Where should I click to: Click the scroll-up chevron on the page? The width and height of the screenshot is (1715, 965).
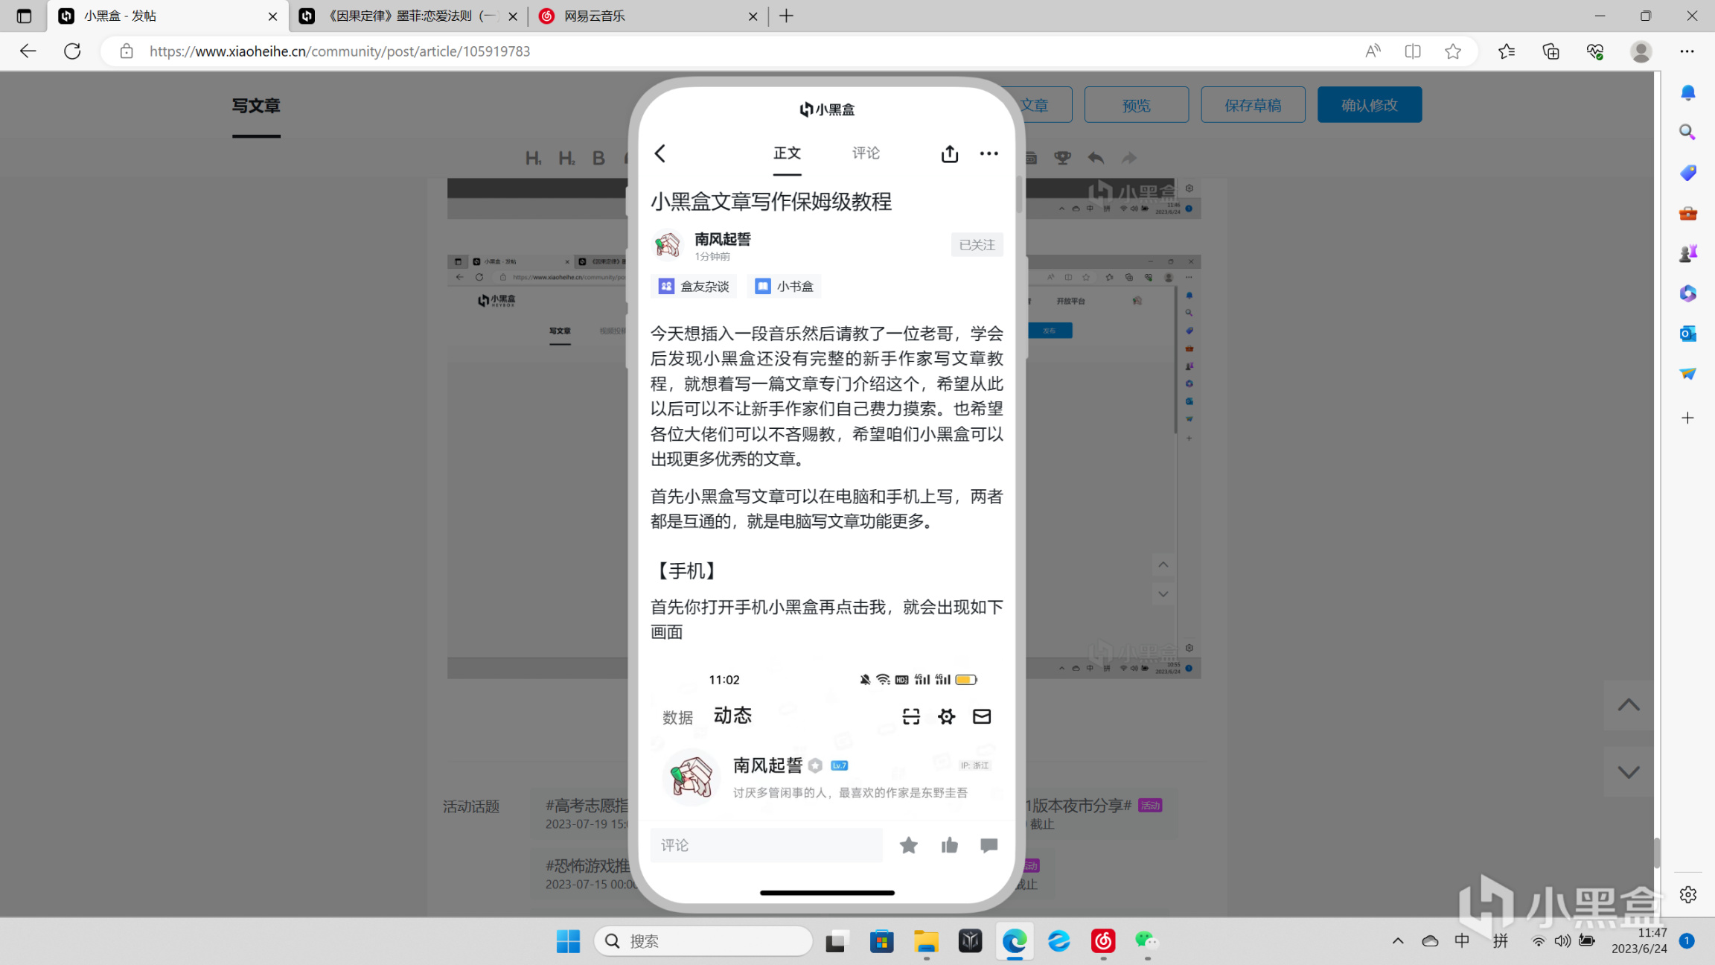(x=1628, y=704)
